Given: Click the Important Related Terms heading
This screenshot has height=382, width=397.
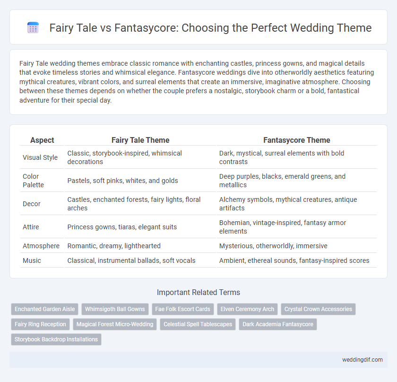Looking at the screenshot, I should (198, 292).
